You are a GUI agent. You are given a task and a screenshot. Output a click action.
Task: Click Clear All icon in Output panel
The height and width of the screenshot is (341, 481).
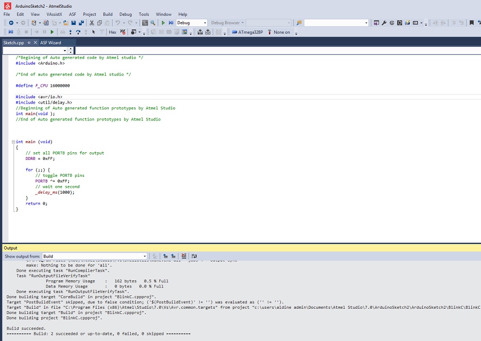click(184, 256)
